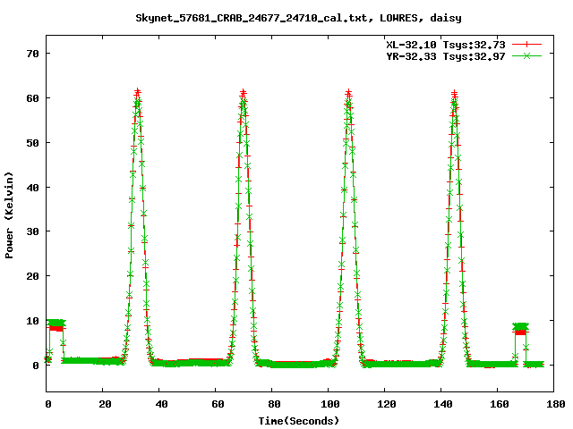The width and height of the screenshot is (573, 429).
Task: Click the x-axis tick label 40
Action: 161,404
